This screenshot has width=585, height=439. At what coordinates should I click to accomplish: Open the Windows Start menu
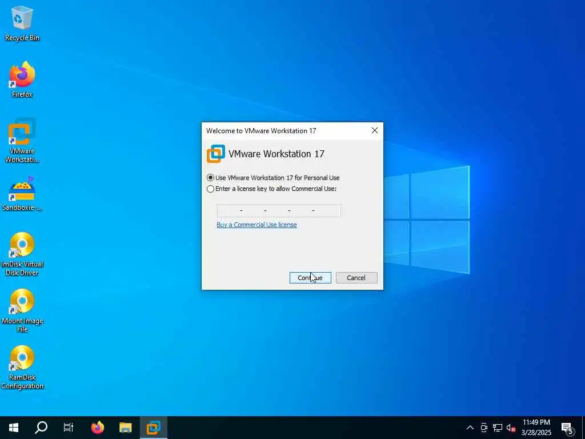[x=14, y=428]
